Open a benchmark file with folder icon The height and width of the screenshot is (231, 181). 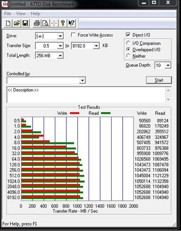tap(17, 23)
